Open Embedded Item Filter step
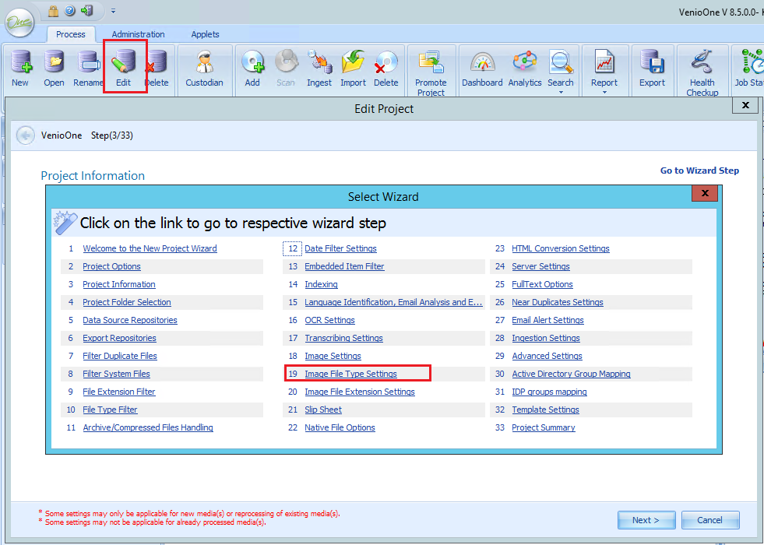This screenshot has width=764, height=545. click(344, 266)
